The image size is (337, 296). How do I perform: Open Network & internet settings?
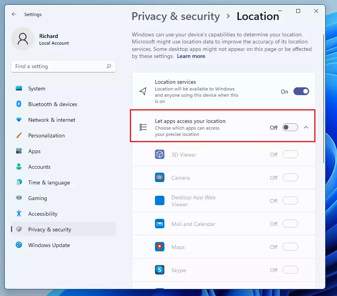pos(64,120)
